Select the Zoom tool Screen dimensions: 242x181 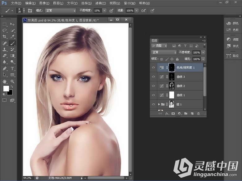point(12,81)
